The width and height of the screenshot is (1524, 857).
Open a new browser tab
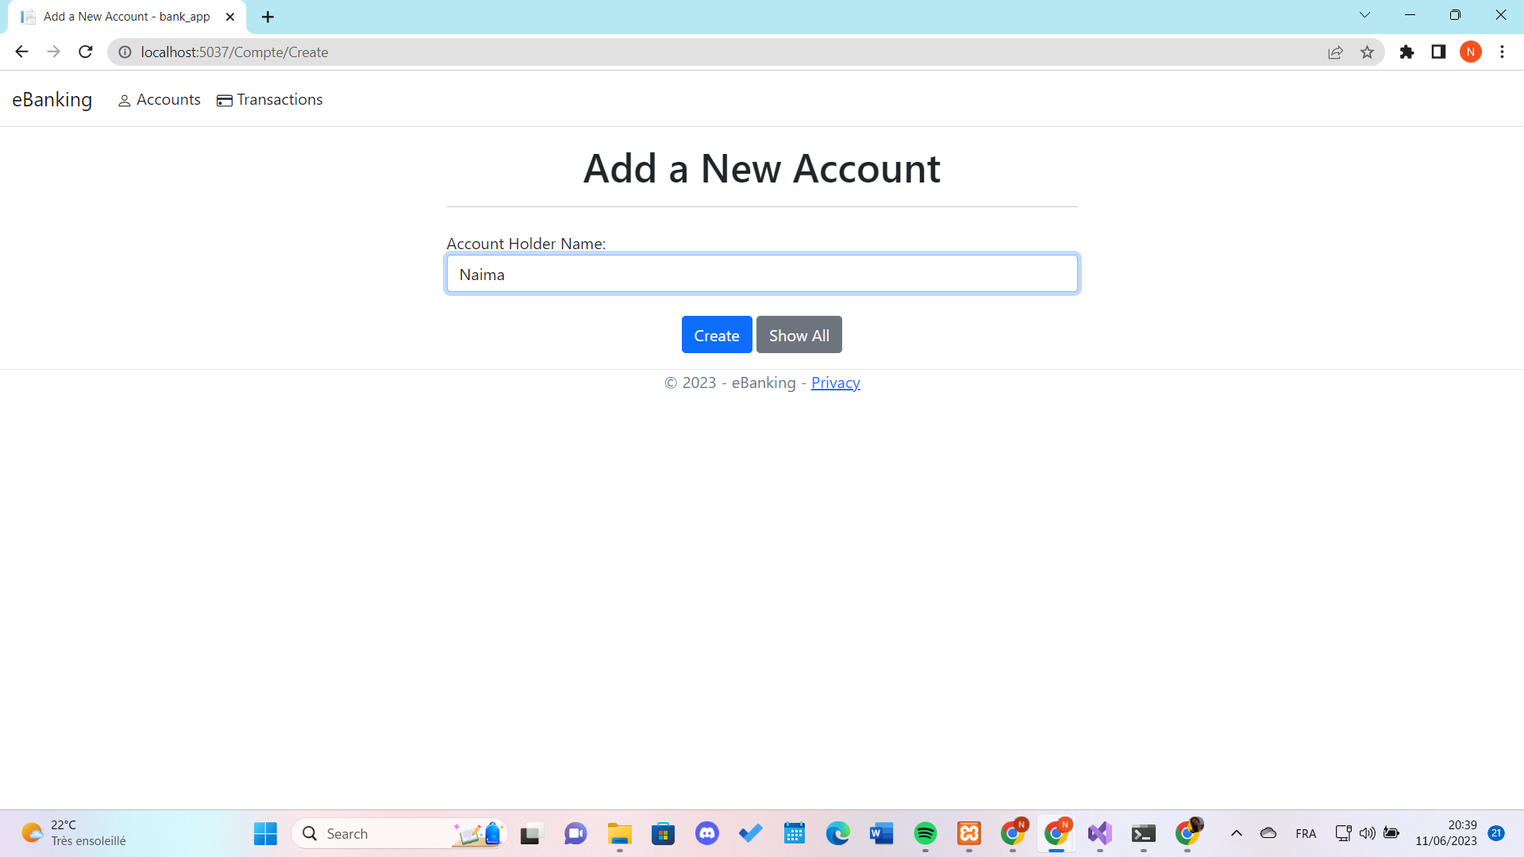267,17
